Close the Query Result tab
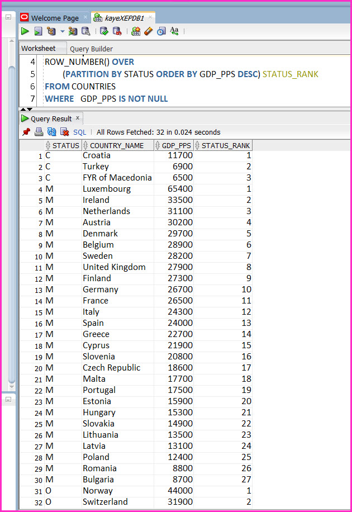Viewport: 352px width, 512px height. click(78, 118)
